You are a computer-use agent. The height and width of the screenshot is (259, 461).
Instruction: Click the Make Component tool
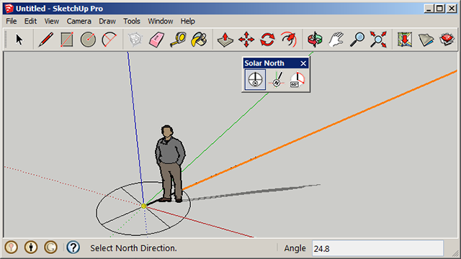(135, 40)
